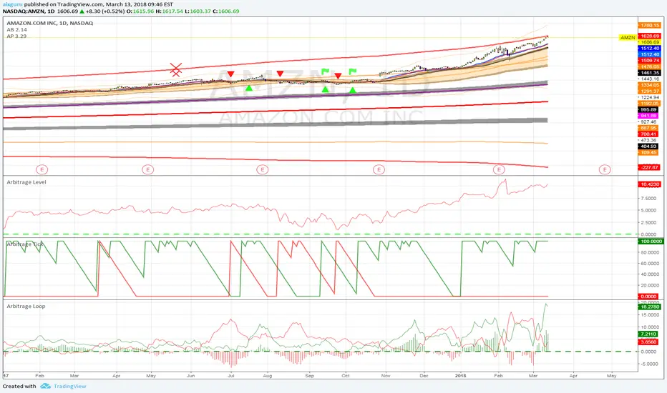Click the 3.8560 red value tag
Screen dimensions: 667x393
click(x=648, y=342)
